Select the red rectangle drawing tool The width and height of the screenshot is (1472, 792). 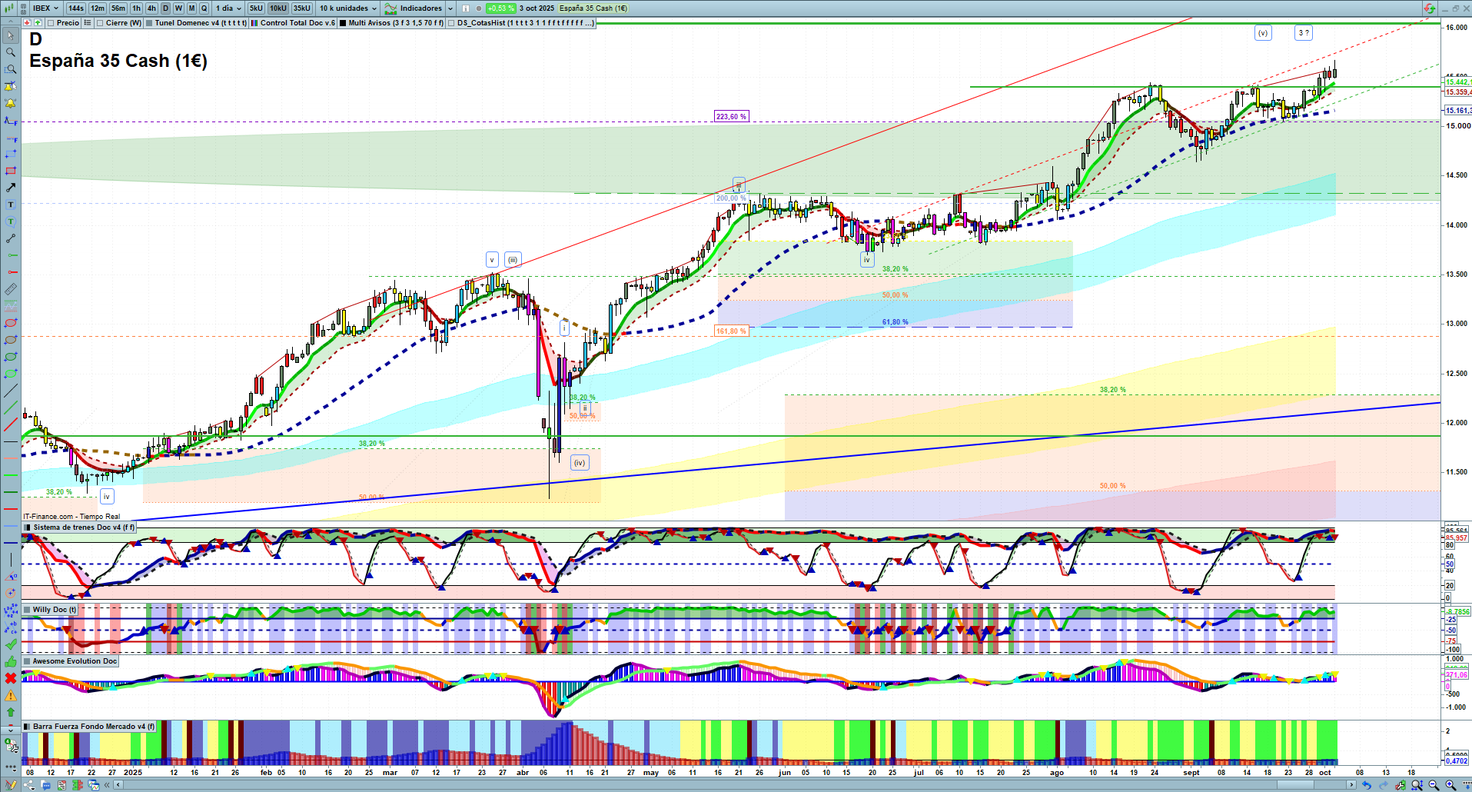coord(11,171)
